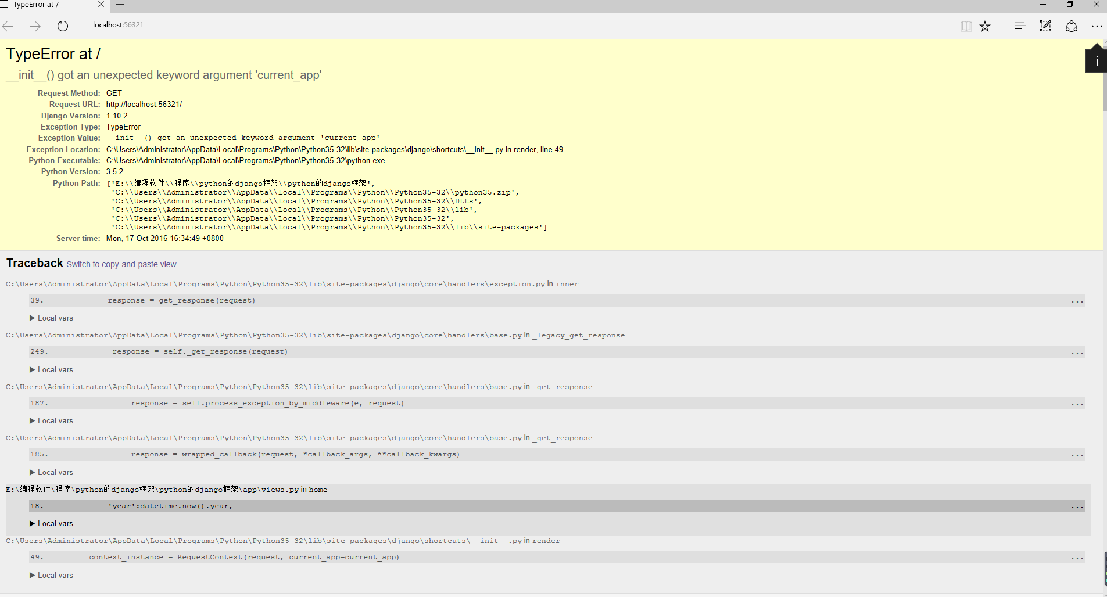Select the 'TypeError at /' tab
This screenshot has height=597, width=1107.
(54, 5)
